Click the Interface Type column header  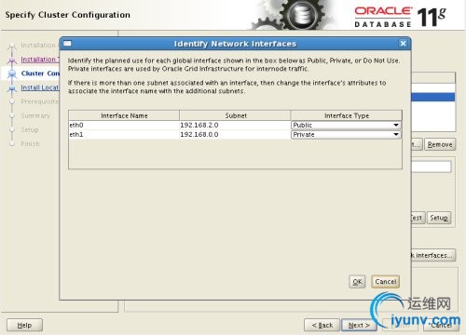pos(347,115)
